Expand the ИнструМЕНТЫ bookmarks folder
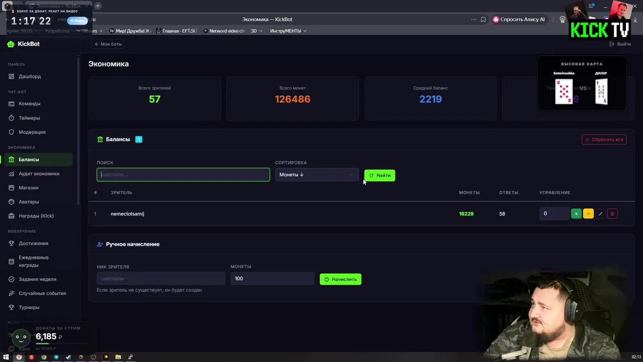The height and width of the screenshot is (362, 643). pos(288,31)
